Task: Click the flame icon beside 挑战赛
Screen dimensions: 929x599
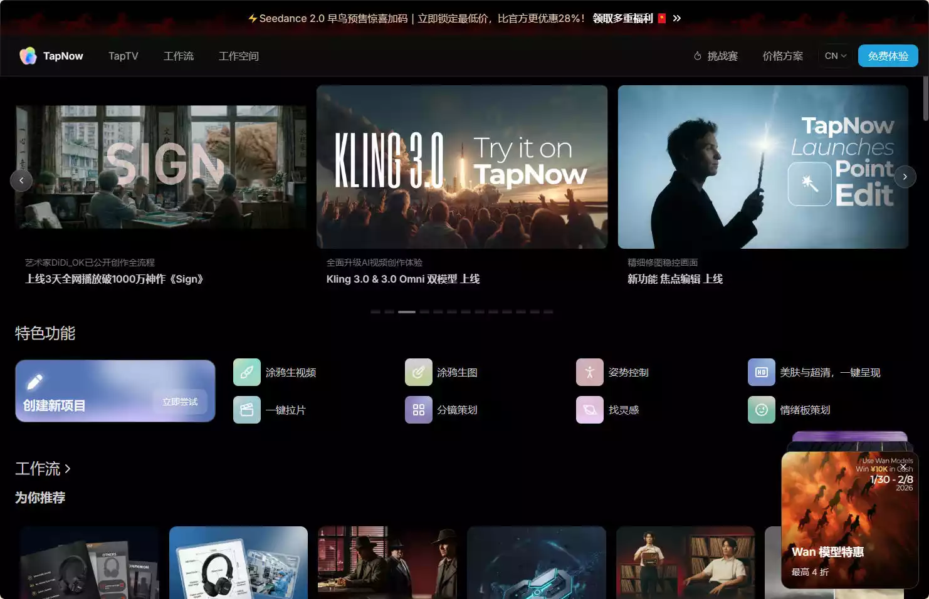Action: click(x=698, y=56)
